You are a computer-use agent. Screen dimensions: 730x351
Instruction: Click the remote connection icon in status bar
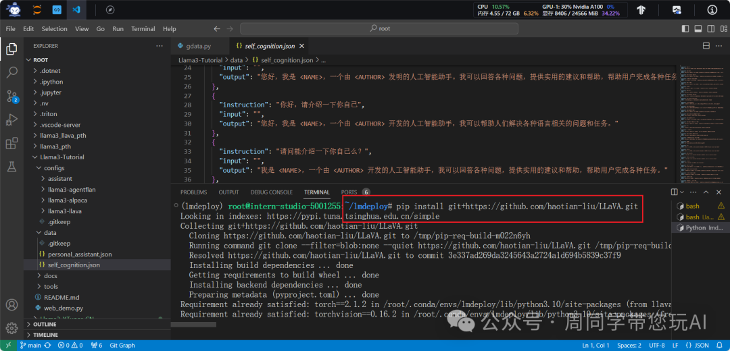(8, 346)
